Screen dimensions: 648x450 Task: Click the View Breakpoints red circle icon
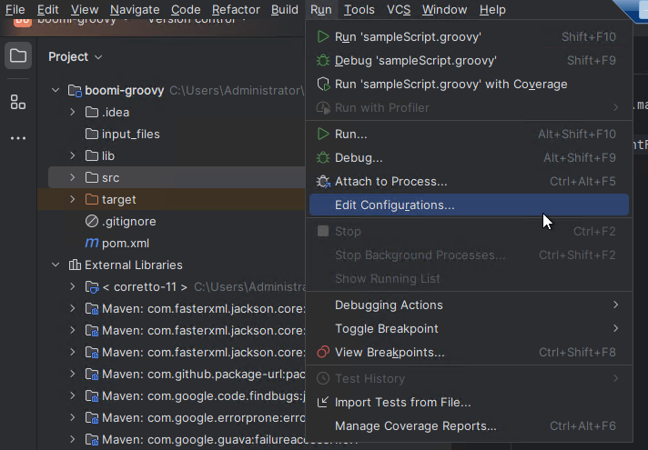[323, 352]
